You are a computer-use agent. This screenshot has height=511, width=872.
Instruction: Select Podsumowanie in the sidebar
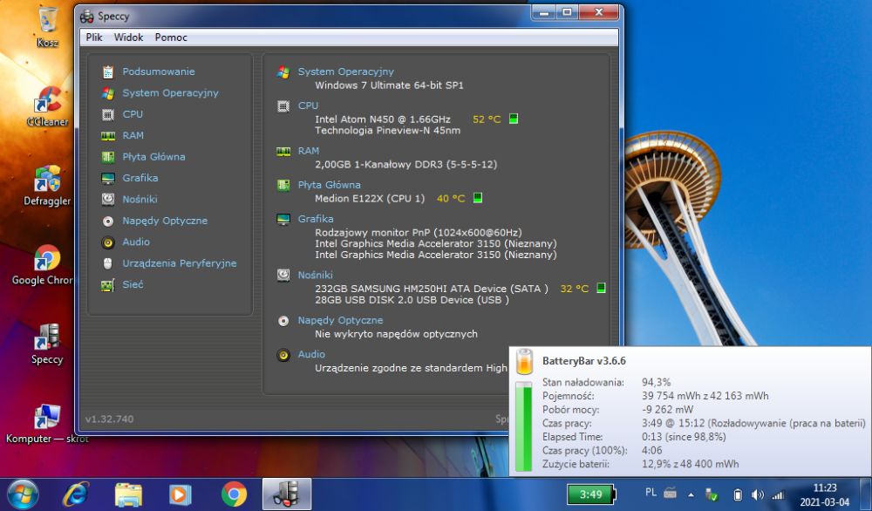pos(159,72)
